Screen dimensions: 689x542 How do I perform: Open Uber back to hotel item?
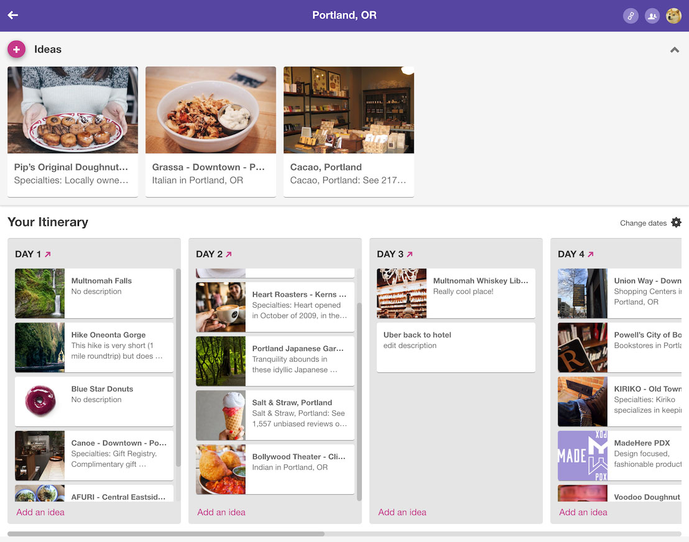pos(456,347)
